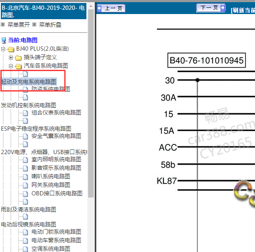Click page icon above 发动机控制系统电路图
255x252 pixels.
pyautogui.click(x=26, y=97)
